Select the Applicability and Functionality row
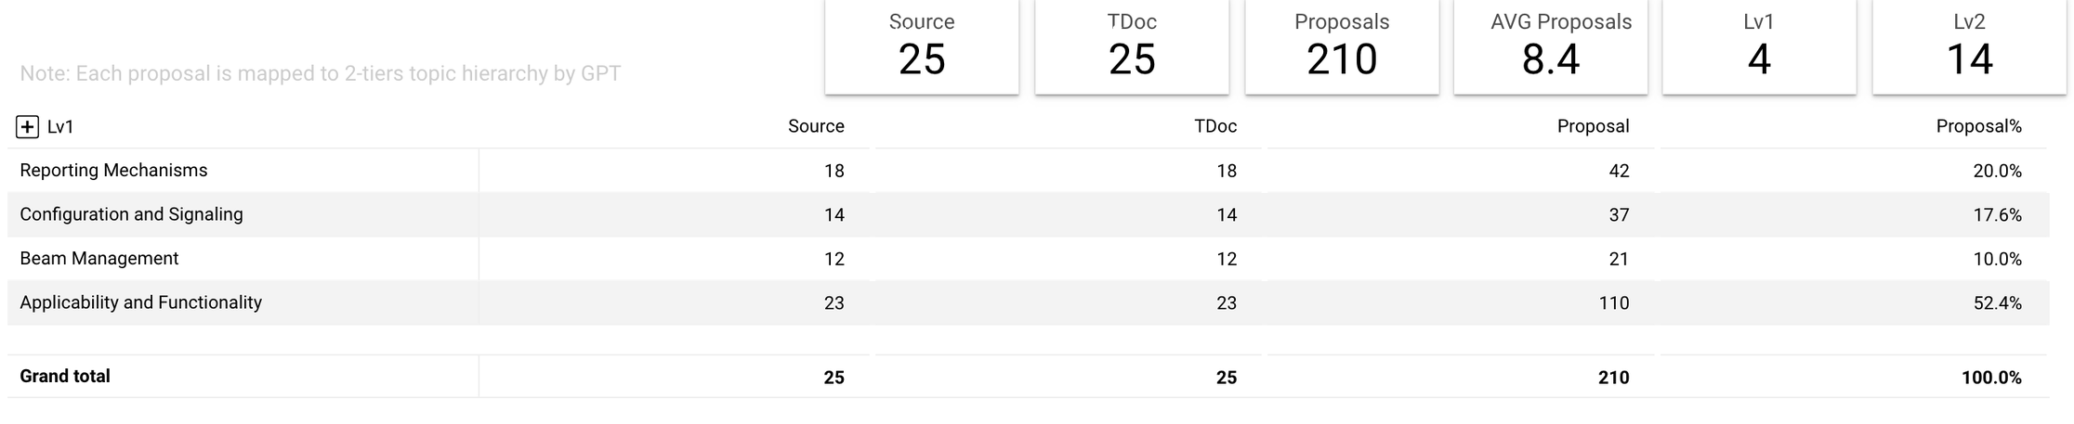Viewport: 2074px width, 424px height. [1028, 302]
